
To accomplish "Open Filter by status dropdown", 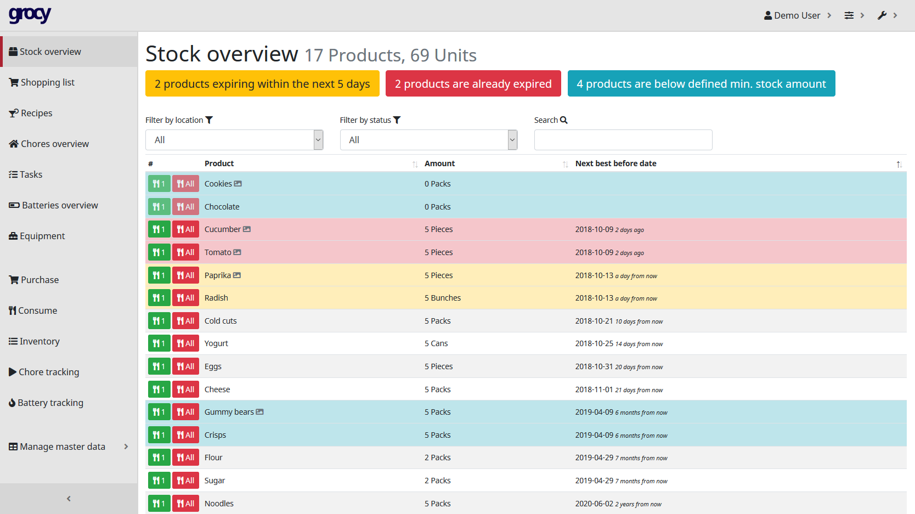I will (x=428, y=140).
